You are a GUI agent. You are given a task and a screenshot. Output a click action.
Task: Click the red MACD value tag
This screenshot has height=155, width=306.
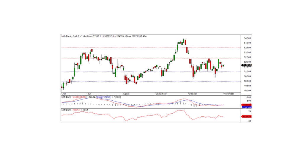tap(247, 105)
